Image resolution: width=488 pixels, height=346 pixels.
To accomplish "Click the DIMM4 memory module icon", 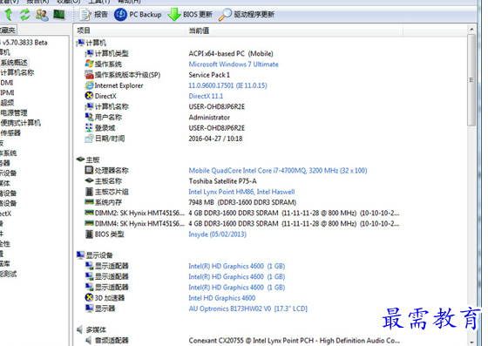I will pos(89,223).
